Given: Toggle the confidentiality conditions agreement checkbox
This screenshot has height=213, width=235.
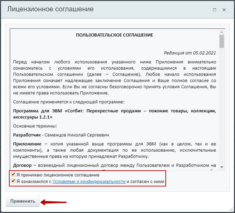Looking at the screenshot, I should pos(13,181).
